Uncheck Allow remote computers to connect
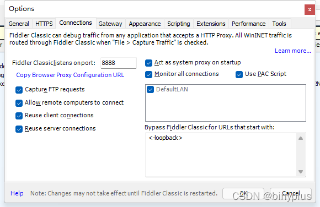The image size is (320, 207). (19, 103)
